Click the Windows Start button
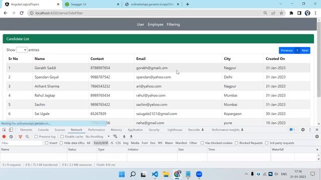Viewport: 321px width, 180px height. point(121,174)
